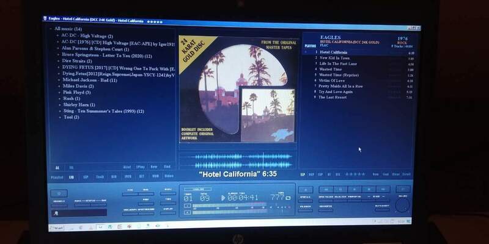Image resolution: width=489 pixels, height=244 pixels.
Task: Open the Playlist tab
Action: tap(56, 176)
